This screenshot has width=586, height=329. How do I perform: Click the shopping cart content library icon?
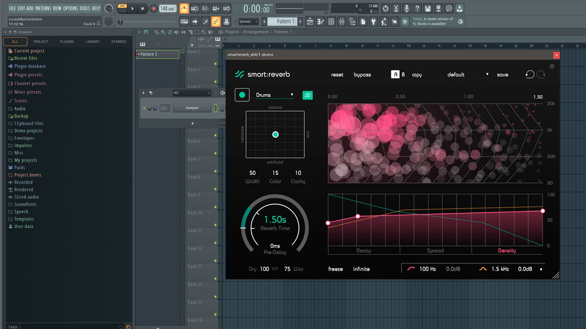(x=405, y=21)
